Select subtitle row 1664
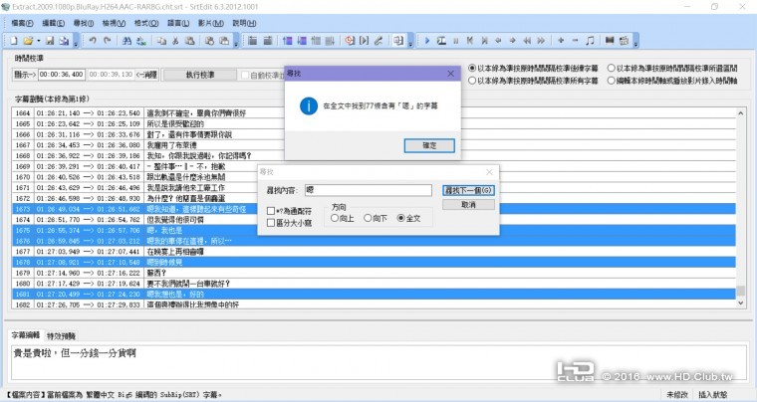 click(x=374, y=113)
